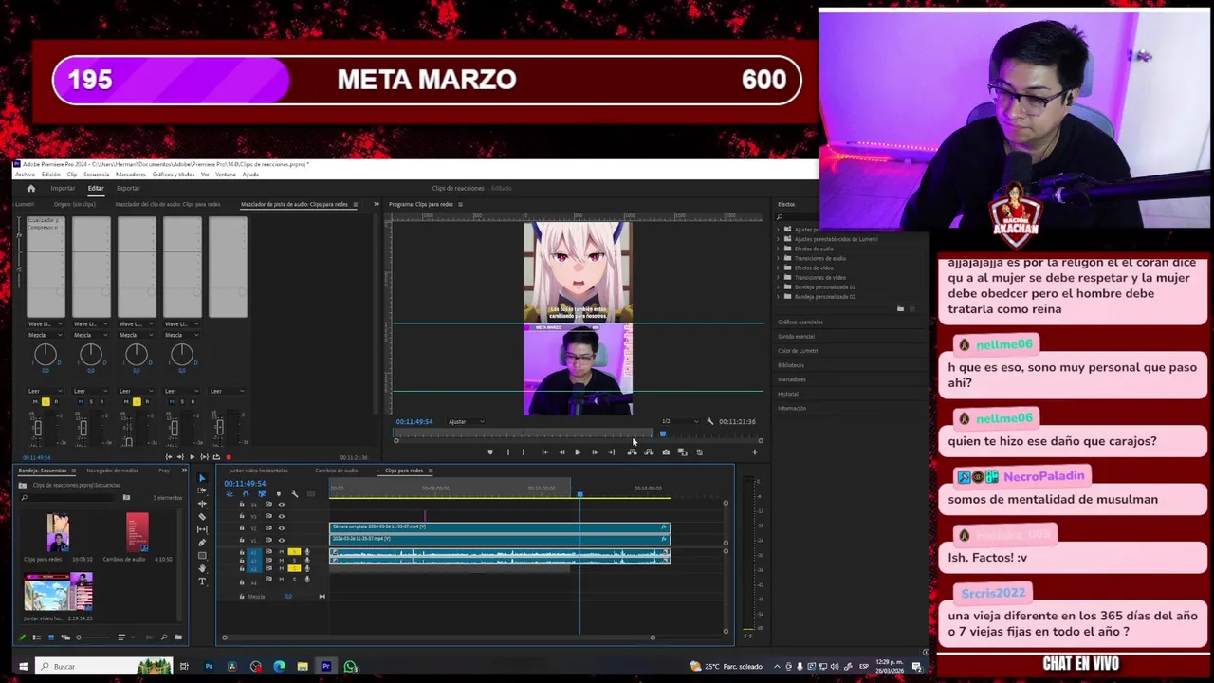Open the Secuencia menu
This screenshot has width=1214, height=683.
point(96,175)
